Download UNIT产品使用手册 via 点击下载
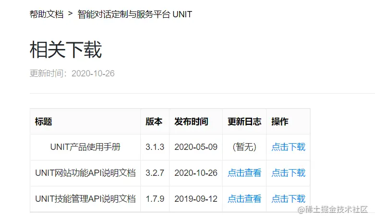 pos(288,147)
